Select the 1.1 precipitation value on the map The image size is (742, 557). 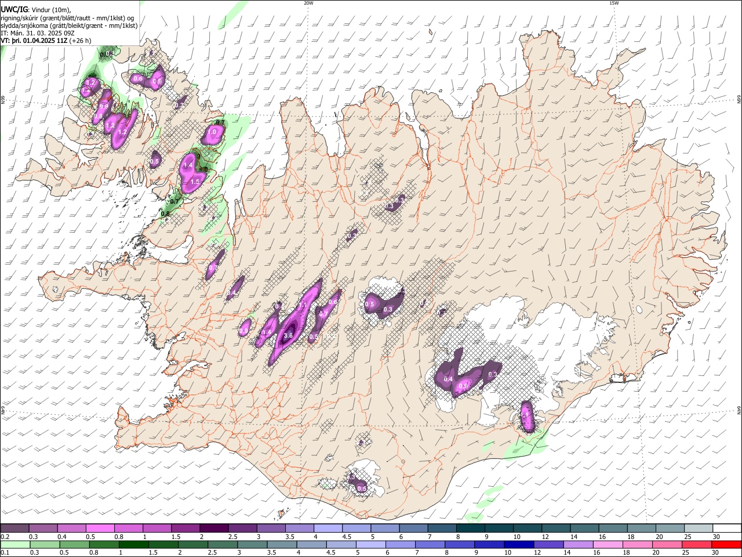coord(302,305)
